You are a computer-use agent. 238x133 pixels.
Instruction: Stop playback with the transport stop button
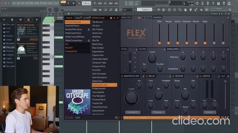[x=74, y=3]
